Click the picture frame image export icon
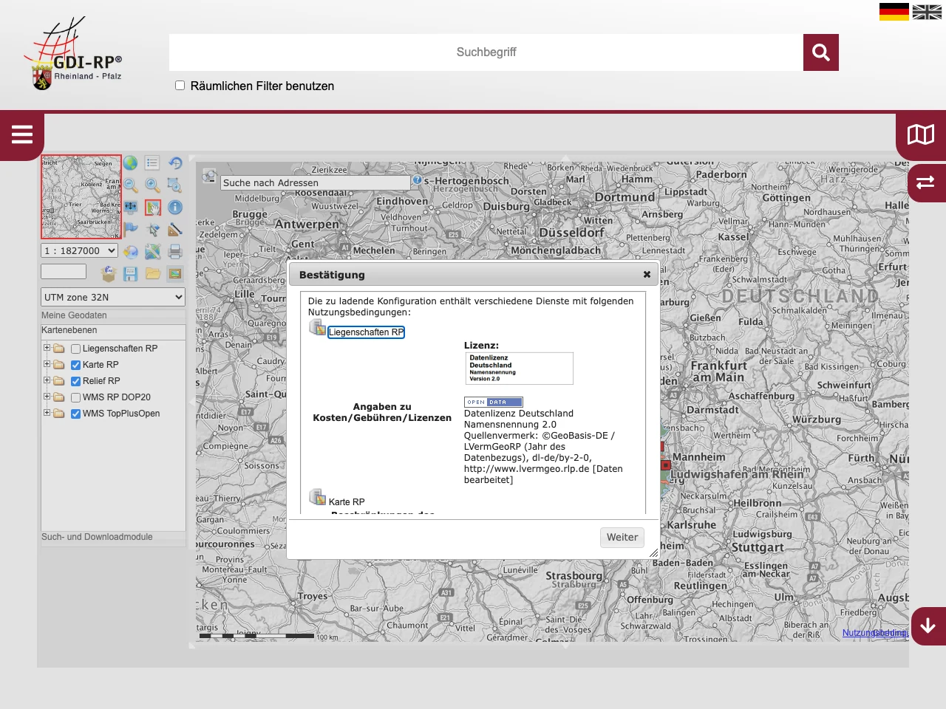This screenshot has width=946, height=709. click(x=175, y=273)
